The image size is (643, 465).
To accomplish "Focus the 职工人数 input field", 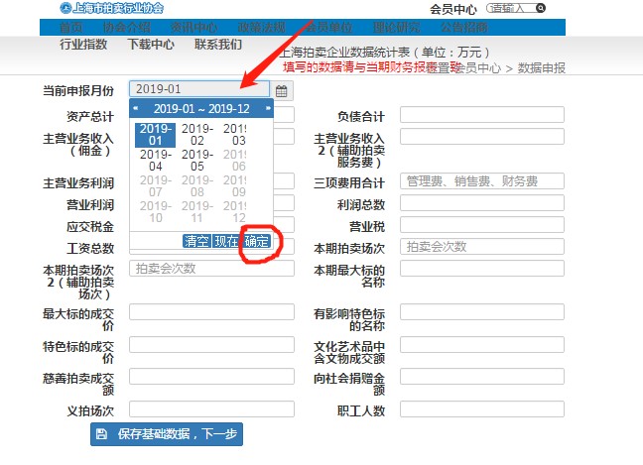I will tap(481, 409).
